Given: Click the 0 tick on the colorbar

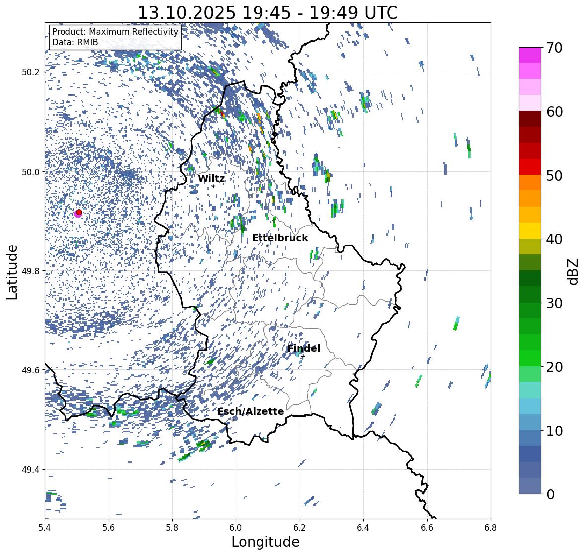Looking at the screenshot, I should click(x=550, y=494).
